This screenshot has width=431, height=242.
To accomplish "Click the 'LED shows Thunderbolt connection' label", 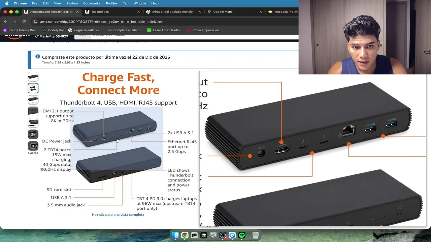I will click(180, 180).
